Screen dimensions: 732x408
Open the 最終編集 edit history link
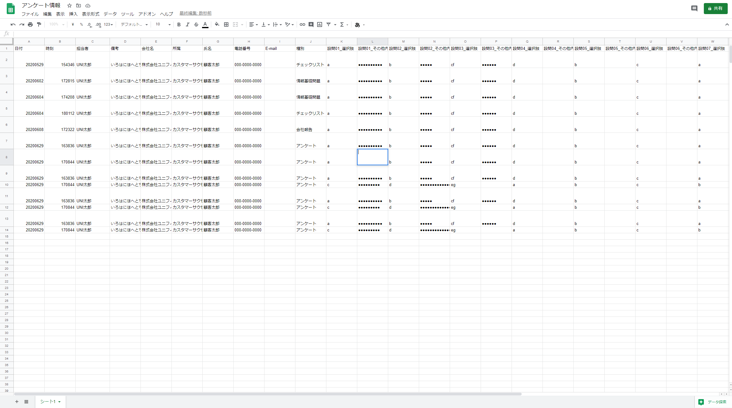(x=195, y=13)
